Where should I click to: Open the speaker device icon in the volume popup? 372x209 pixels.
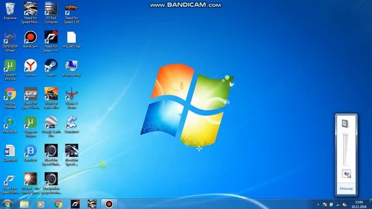click(345, 124)
